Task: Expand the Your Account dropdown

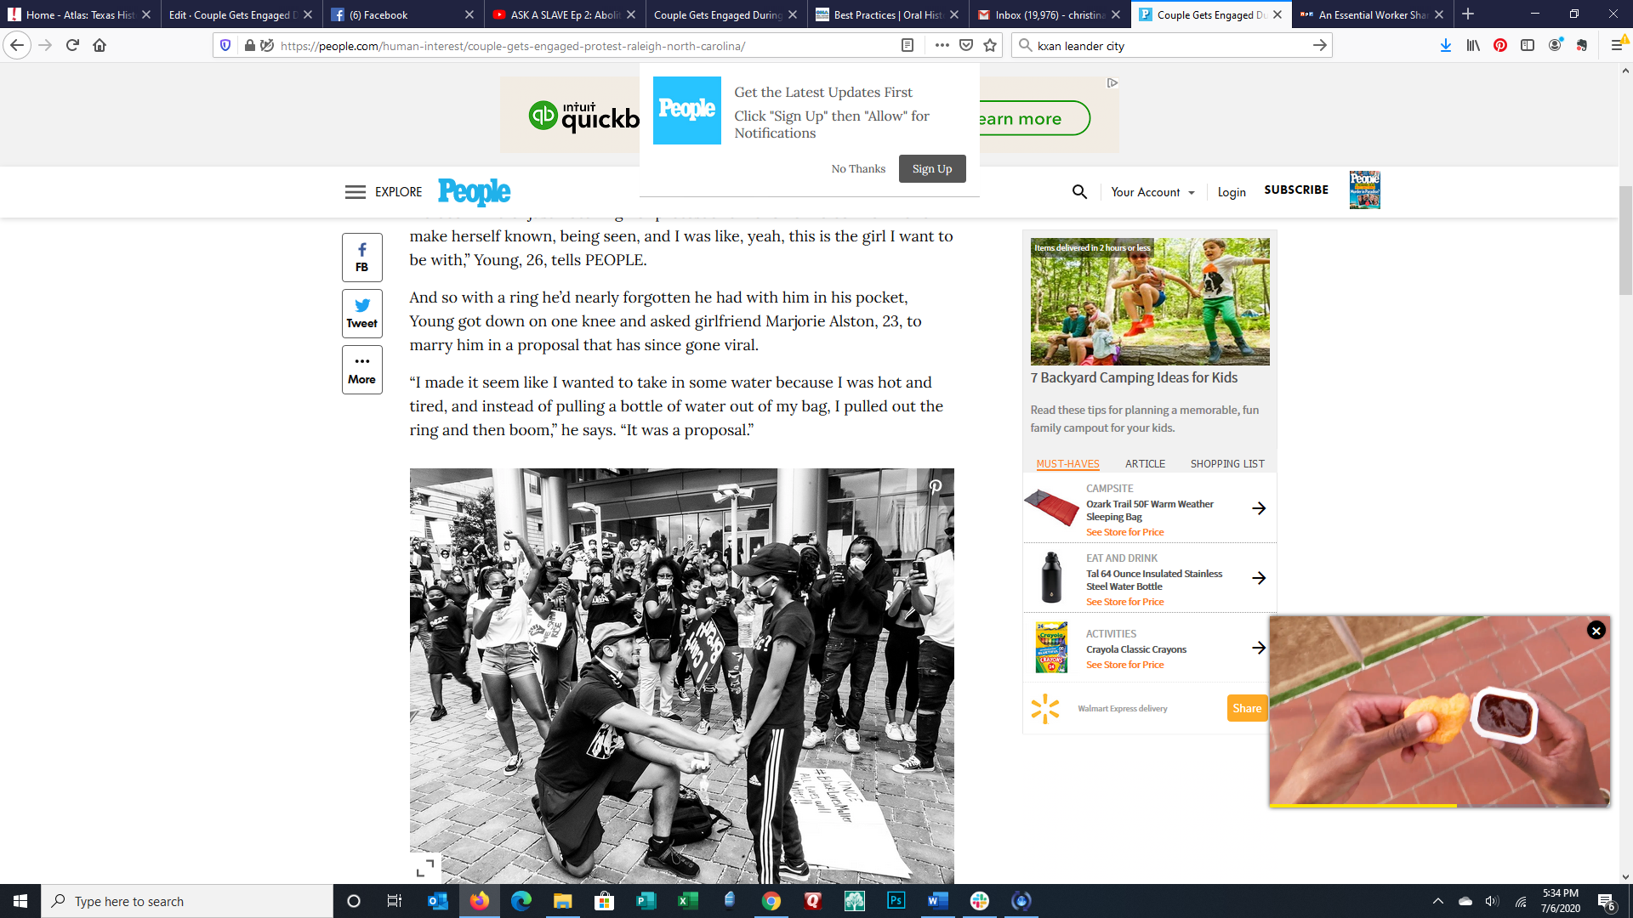Action: 1152,192
